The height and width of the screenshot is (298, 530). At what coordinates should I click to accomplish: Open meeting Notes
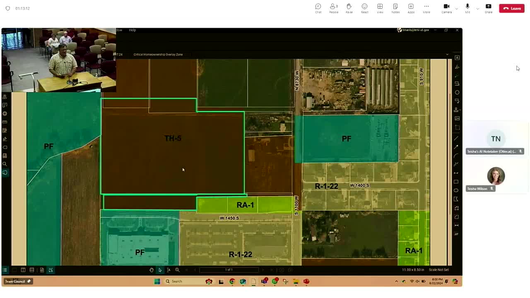pyautogui.click(x=395, y=8)
